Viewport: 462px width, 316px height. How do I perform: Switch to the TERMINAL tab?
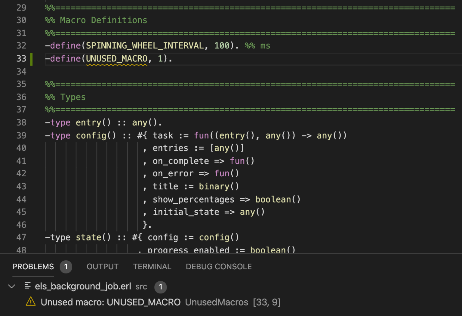pos(152,267)
